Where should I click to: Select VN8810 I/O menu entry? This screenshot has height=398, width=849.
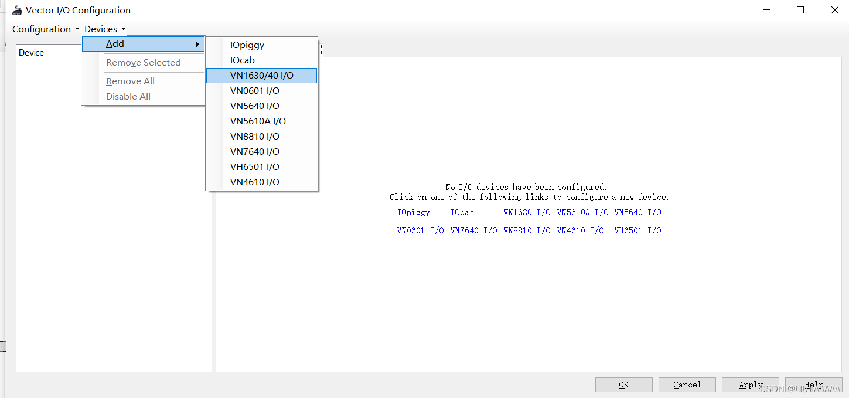[261, 137]
